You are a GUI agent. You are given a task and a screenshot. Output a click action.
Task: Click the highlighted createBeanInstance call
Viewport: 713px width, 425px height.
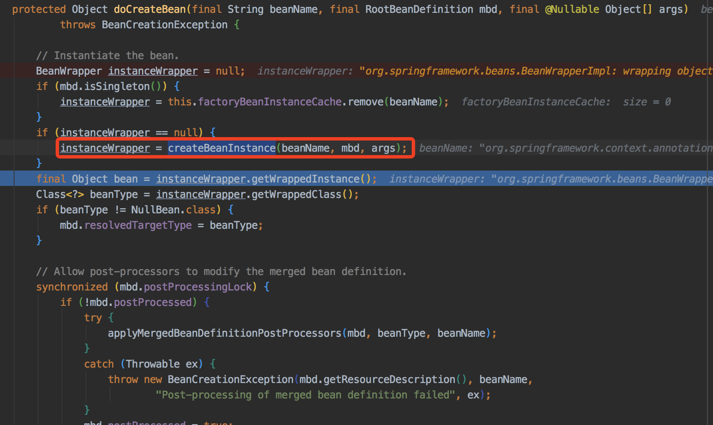coord(222,148)
